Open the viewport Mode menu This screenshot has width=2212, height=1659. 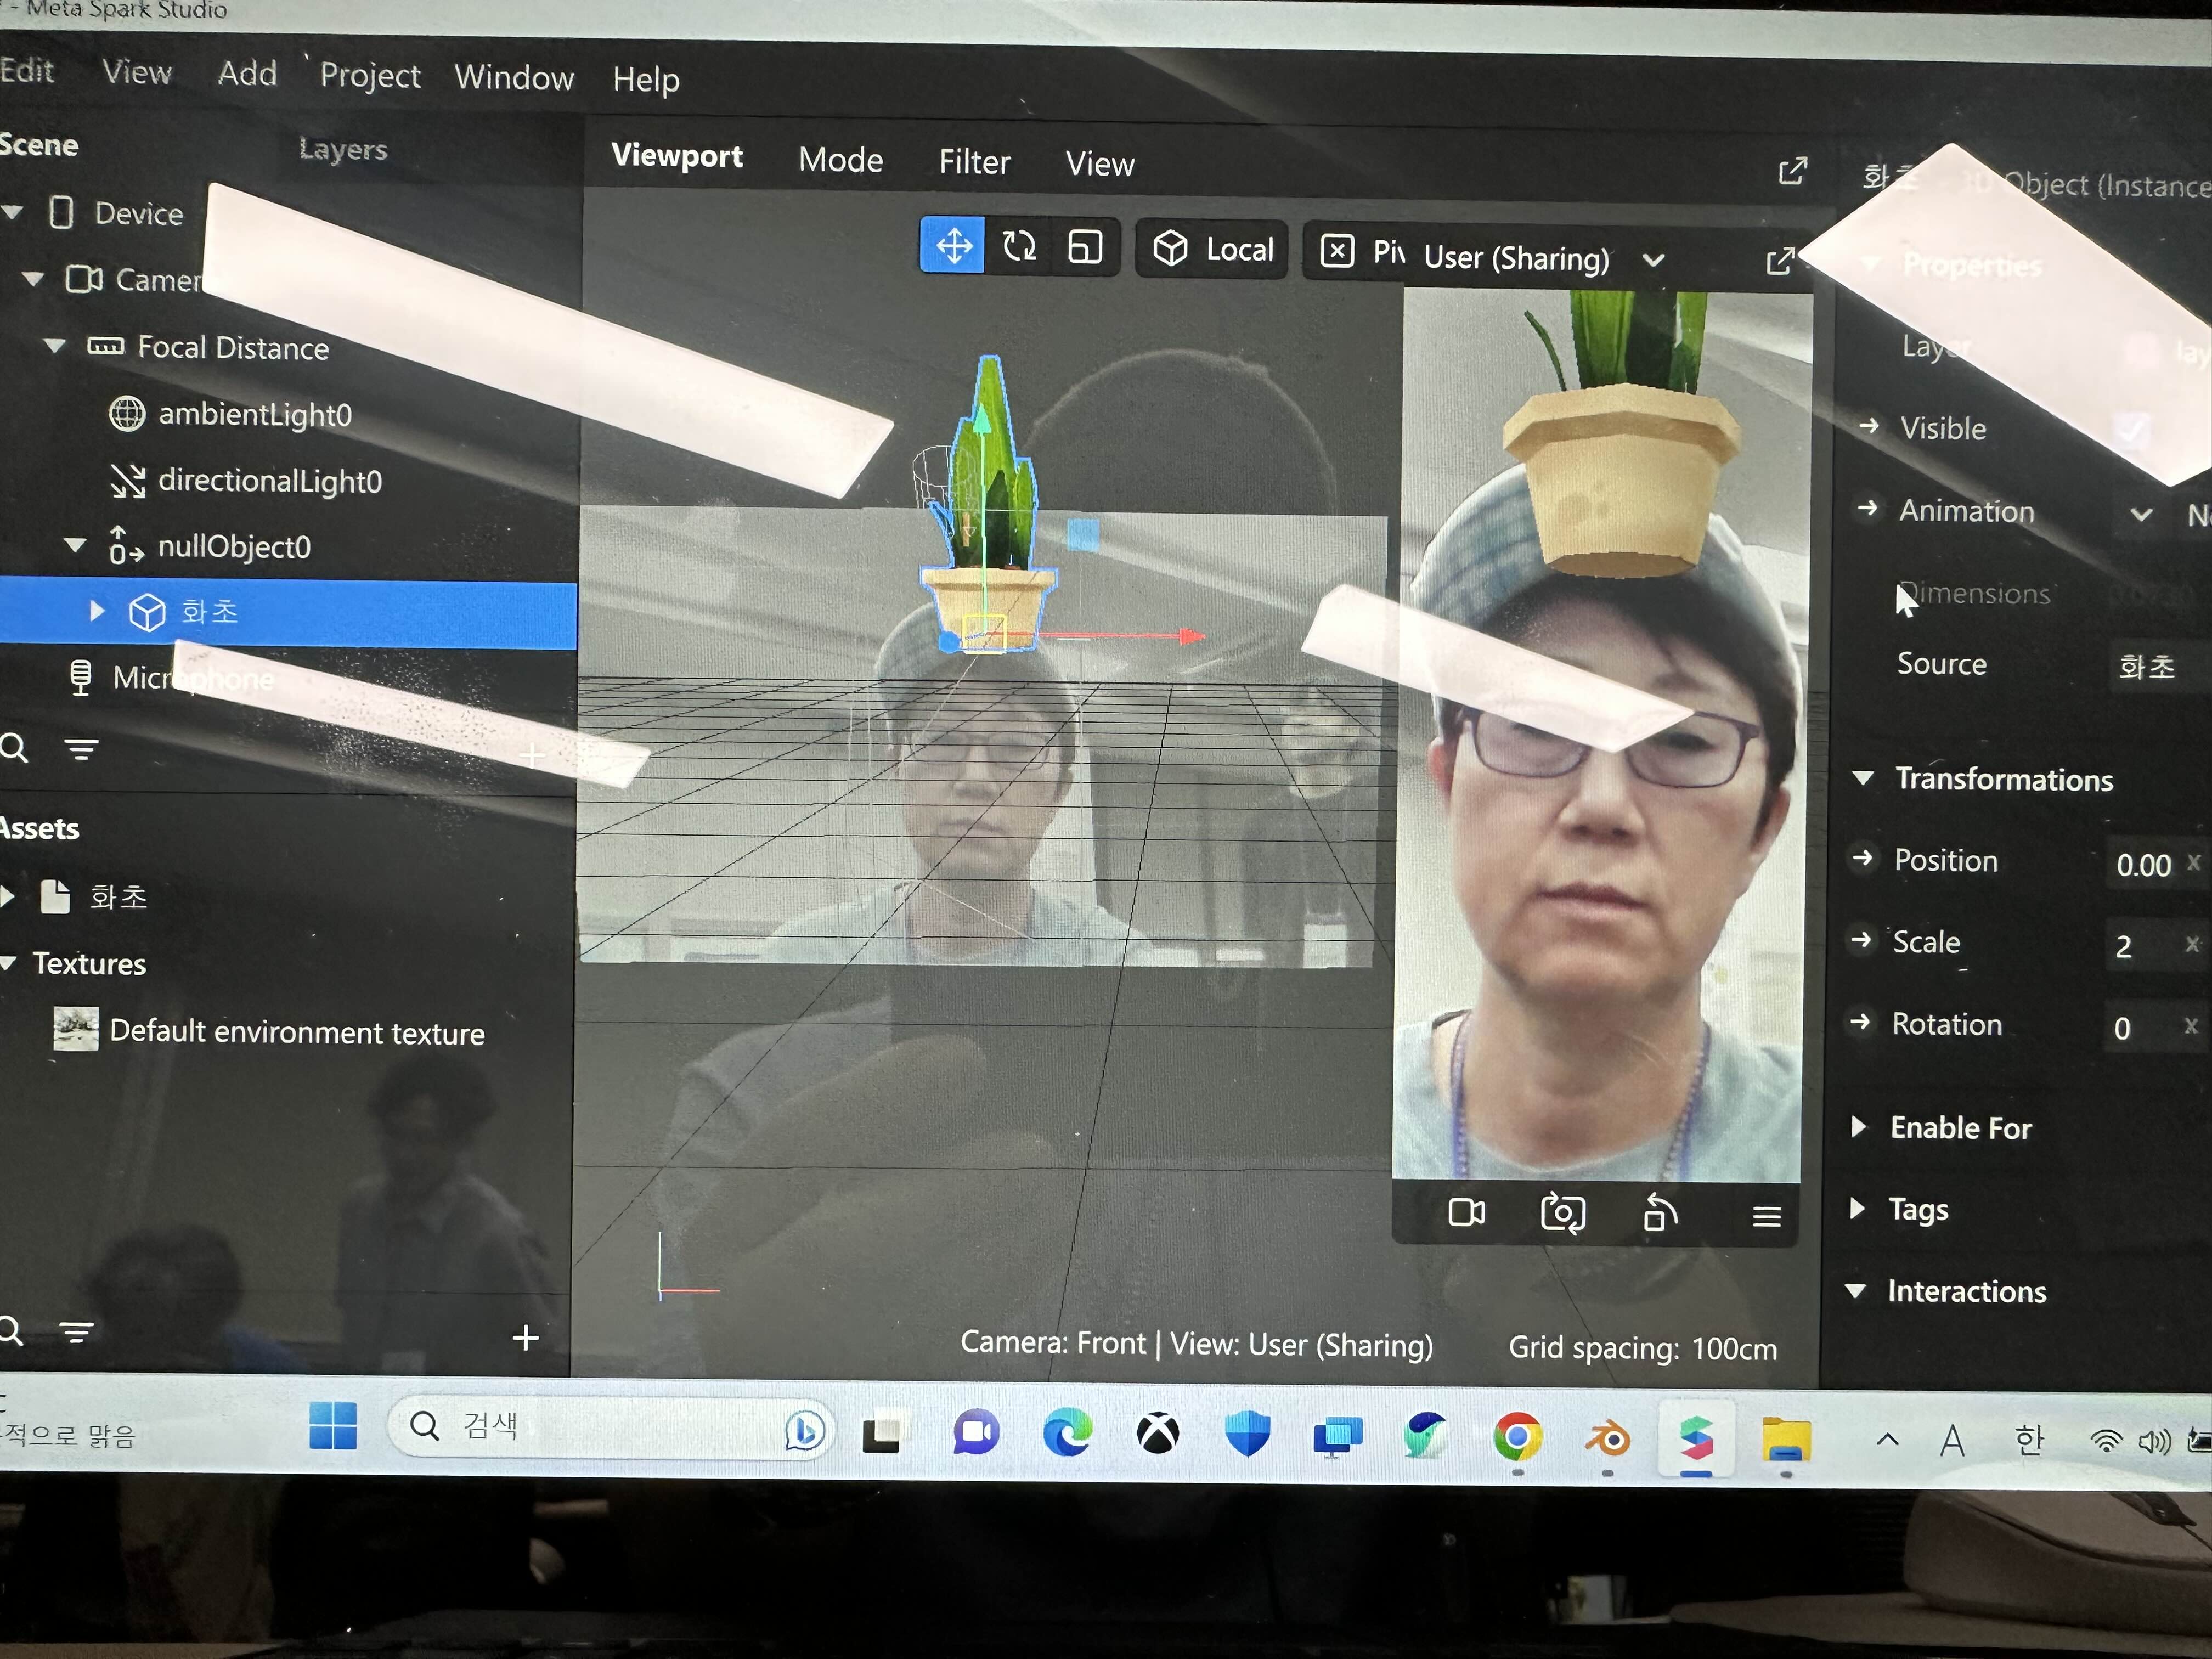point(840,160)
